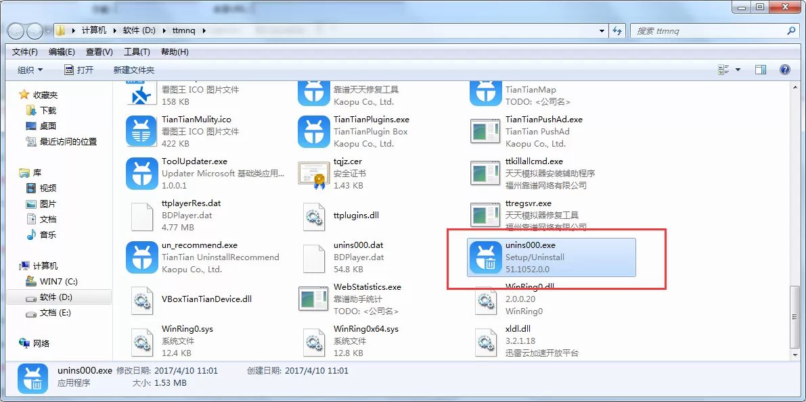The image size is (806, 402).
Task: Click the file list vertical scrollbar thumb
Action: (x=795, y=318)
